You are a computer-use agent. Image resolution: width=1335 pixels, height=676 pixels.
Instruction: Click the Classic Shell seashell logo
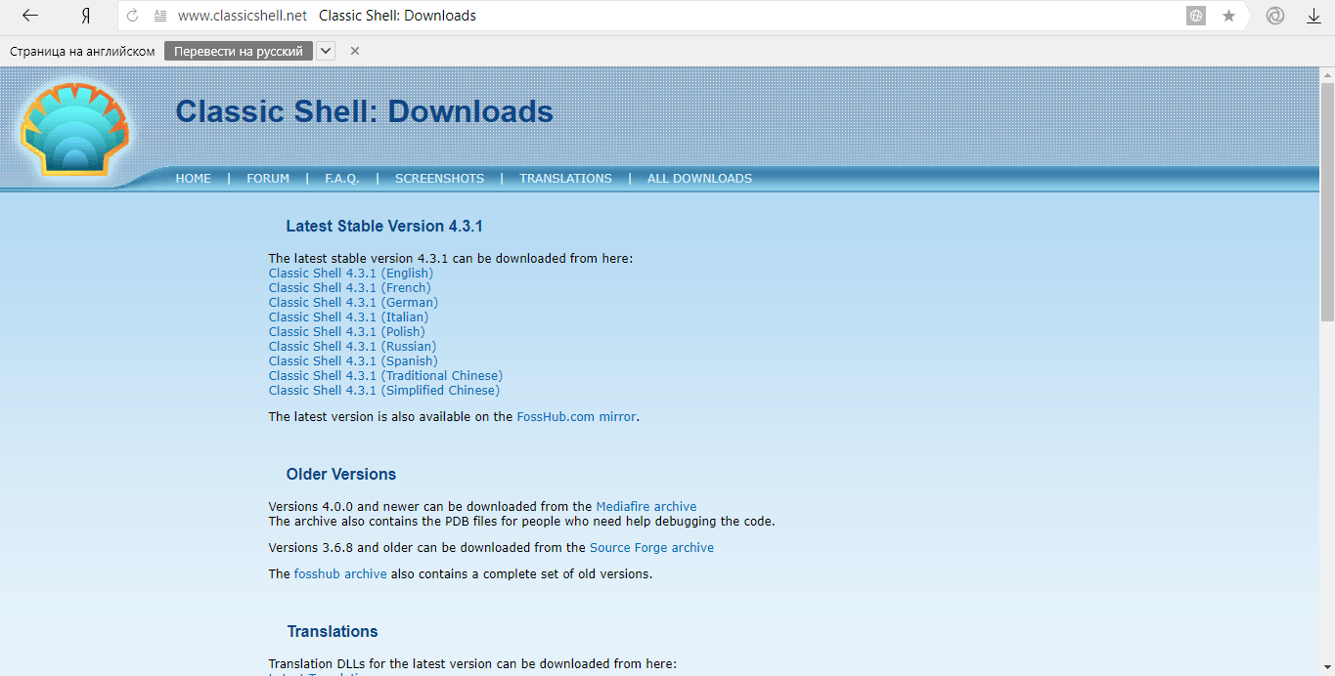[x=74, y=131]
